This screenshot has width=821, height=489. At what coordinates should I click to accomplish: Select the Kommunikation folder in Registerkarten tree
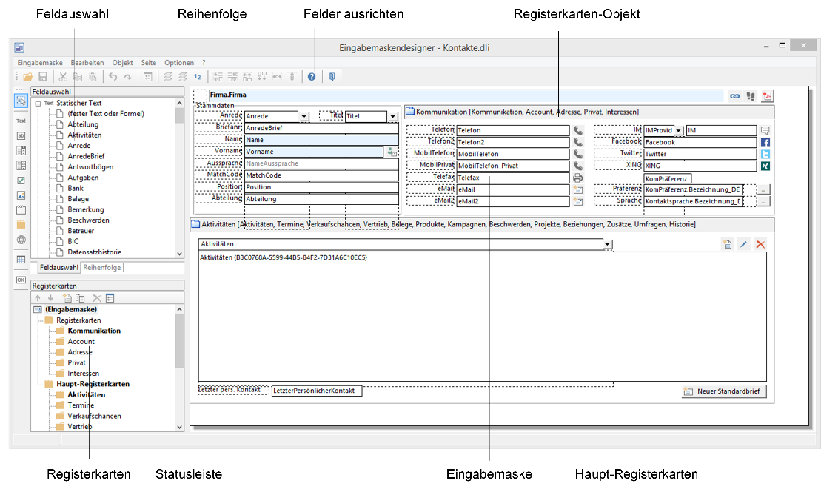[x=94, y=331]
